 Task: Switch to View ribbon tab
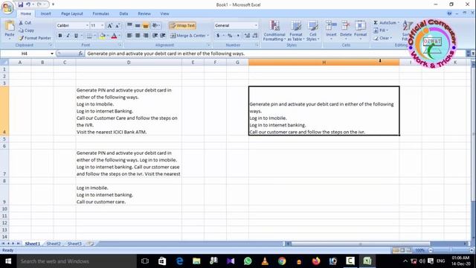pos(164,13)
